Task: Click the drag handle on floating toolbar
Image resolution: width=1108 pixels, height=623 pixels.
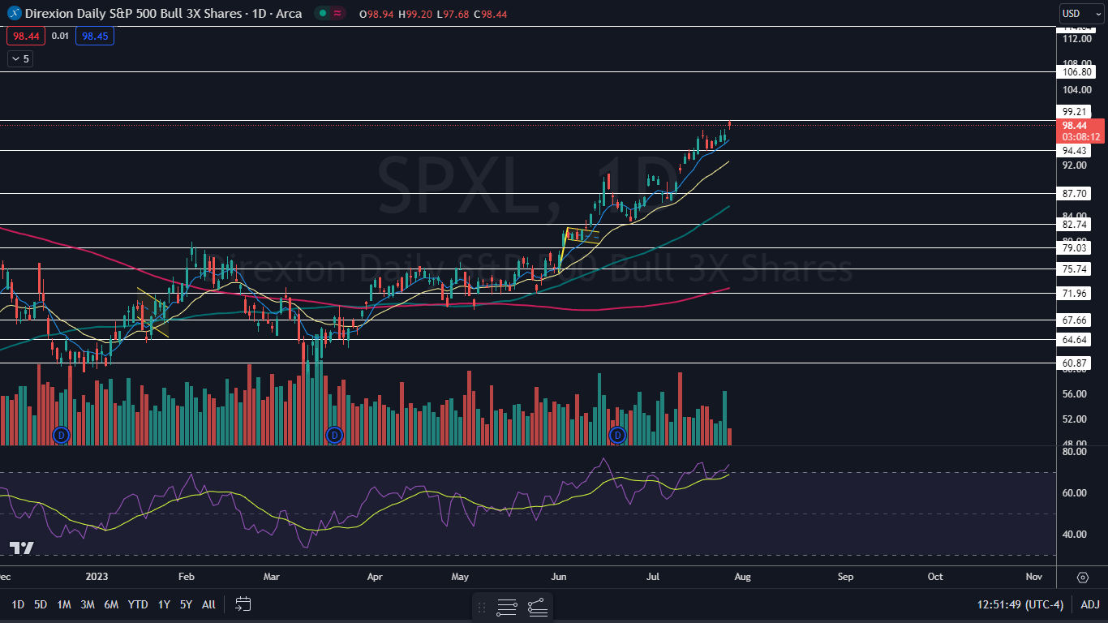Action: (482, 607)
